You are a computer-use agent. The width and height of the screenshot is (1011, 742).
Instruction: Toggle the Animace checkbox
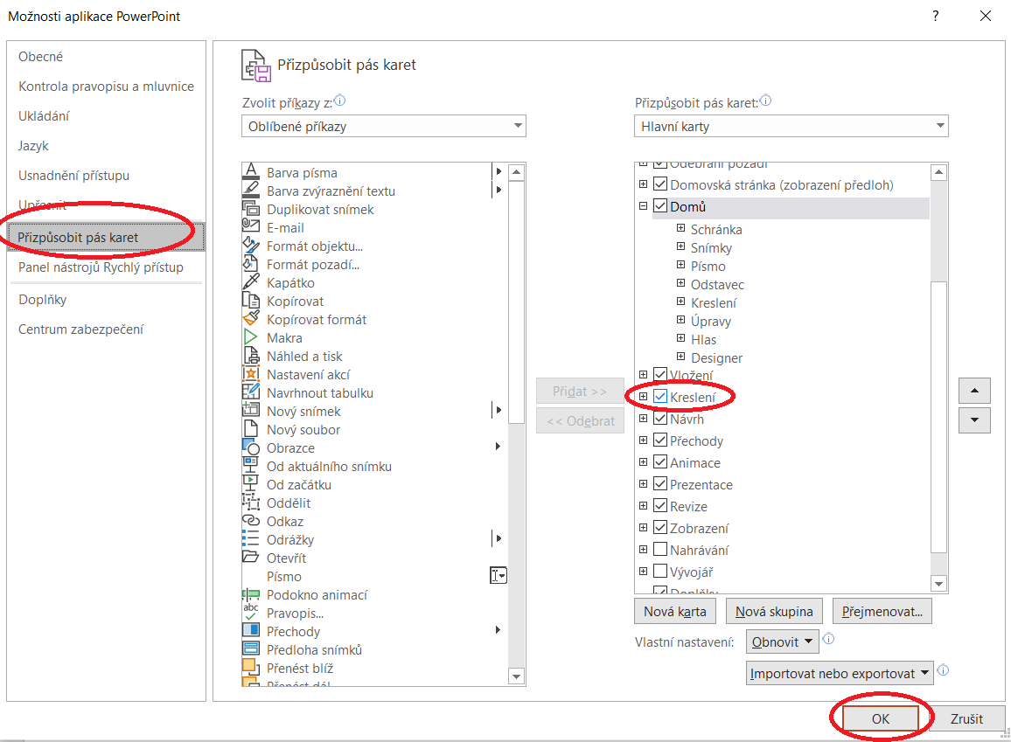(660, 462)
